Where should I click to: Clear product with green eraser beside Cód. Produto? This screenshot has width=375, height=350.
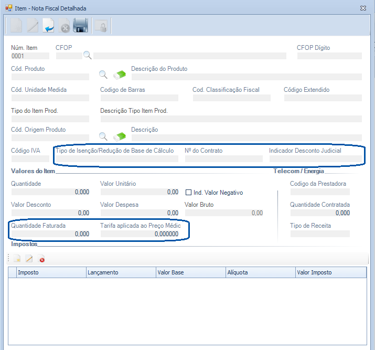click(120, 75)
